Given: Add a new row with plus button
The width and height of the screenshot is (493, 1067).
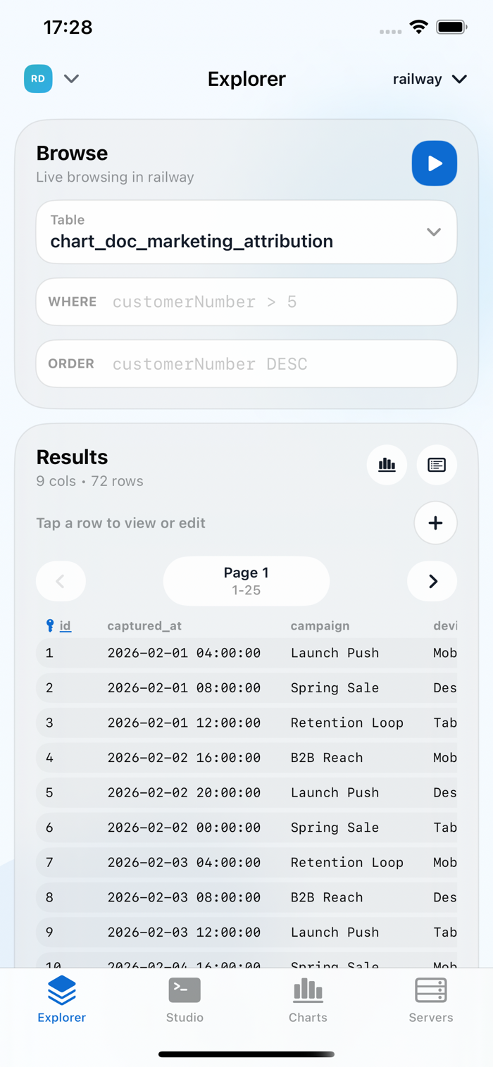Looking at the screenshot, I should click(435, 523).
